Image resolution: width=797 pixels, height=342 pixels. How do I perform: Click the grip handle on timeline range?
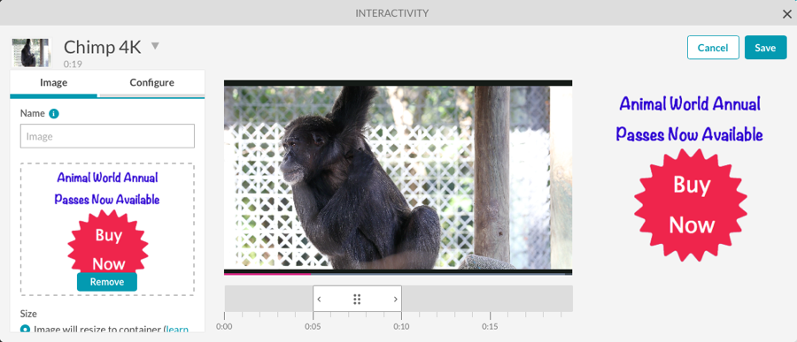point(357,299)
